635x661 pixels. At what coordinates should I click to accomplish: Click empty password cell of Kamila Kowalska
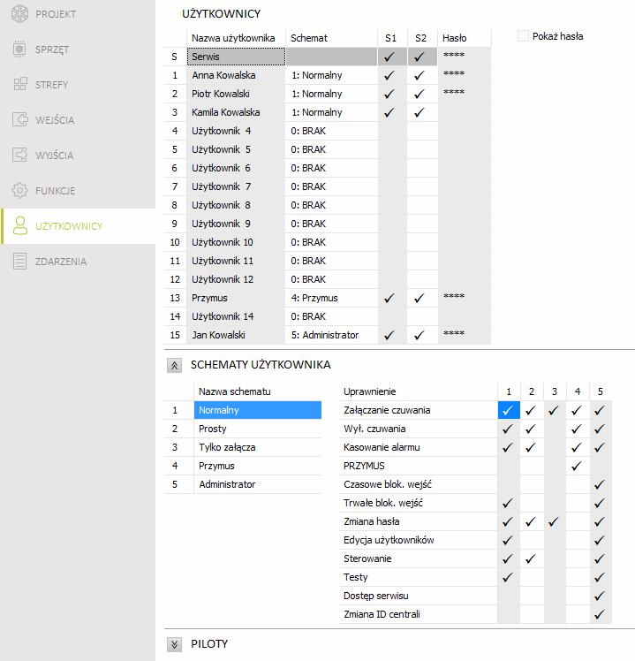point(464,112)
